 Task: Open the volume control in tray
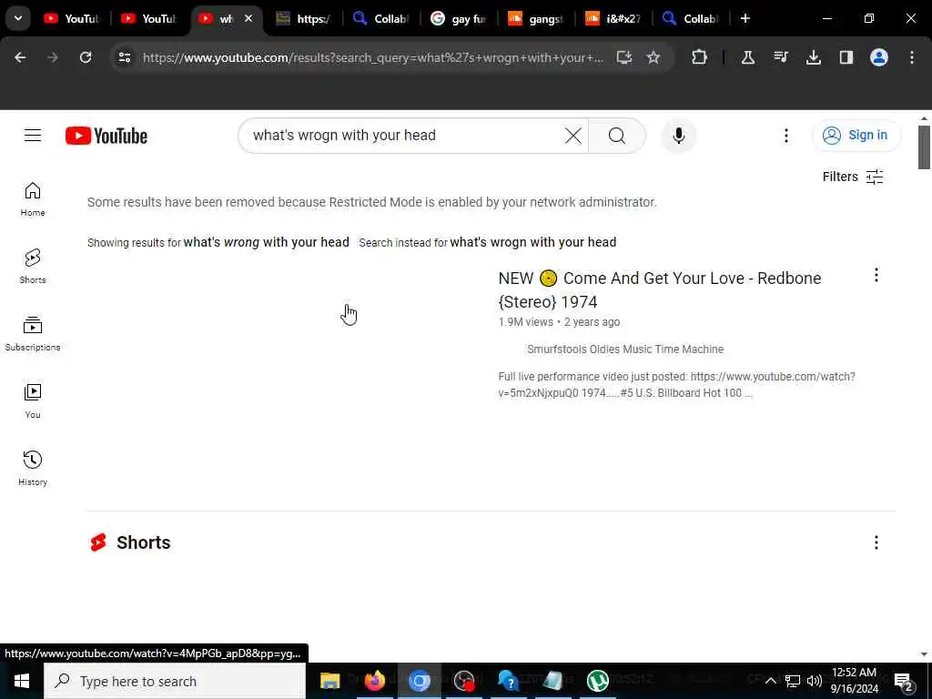815,681
